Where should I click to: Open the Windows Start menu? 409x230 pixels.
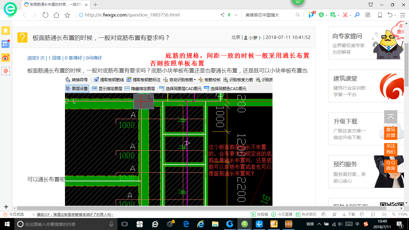[x=7, y=224]
